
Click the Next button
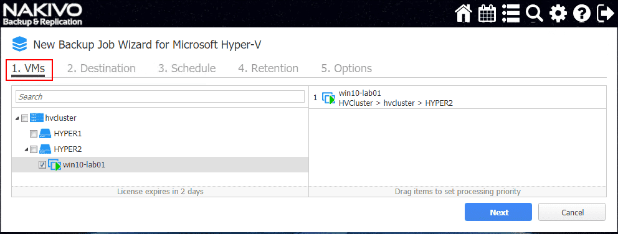coord(498,212)
